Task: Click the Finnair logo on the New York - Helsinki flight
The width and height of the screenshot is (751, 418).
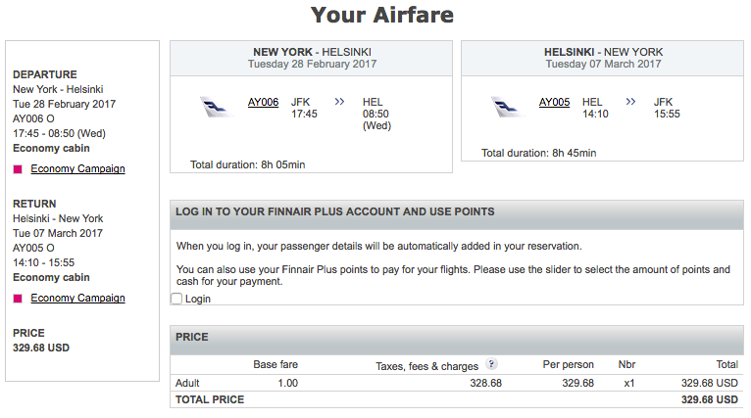Action: click(x=218, y=107)
